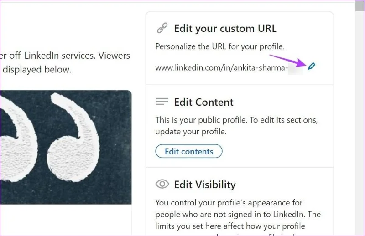Click the Edit Content heading
Viewport: 365px width, 236px height.
[203, 102]
